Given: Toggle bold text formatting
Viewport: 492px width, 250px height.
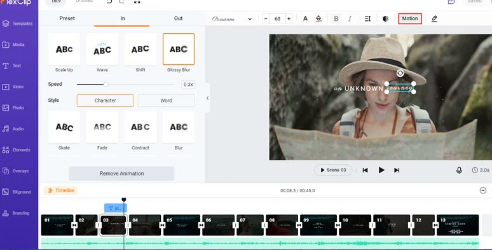Looking at the screenshot, I should (336, 18).
